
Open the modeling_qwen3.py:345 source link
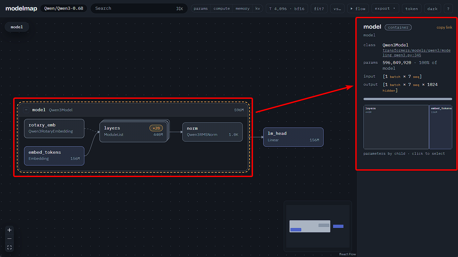[416, 53]
